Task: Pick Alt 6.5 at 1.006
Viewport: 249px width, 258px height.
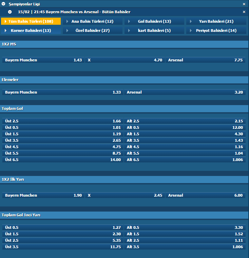Action: click(x=185, y=160)
